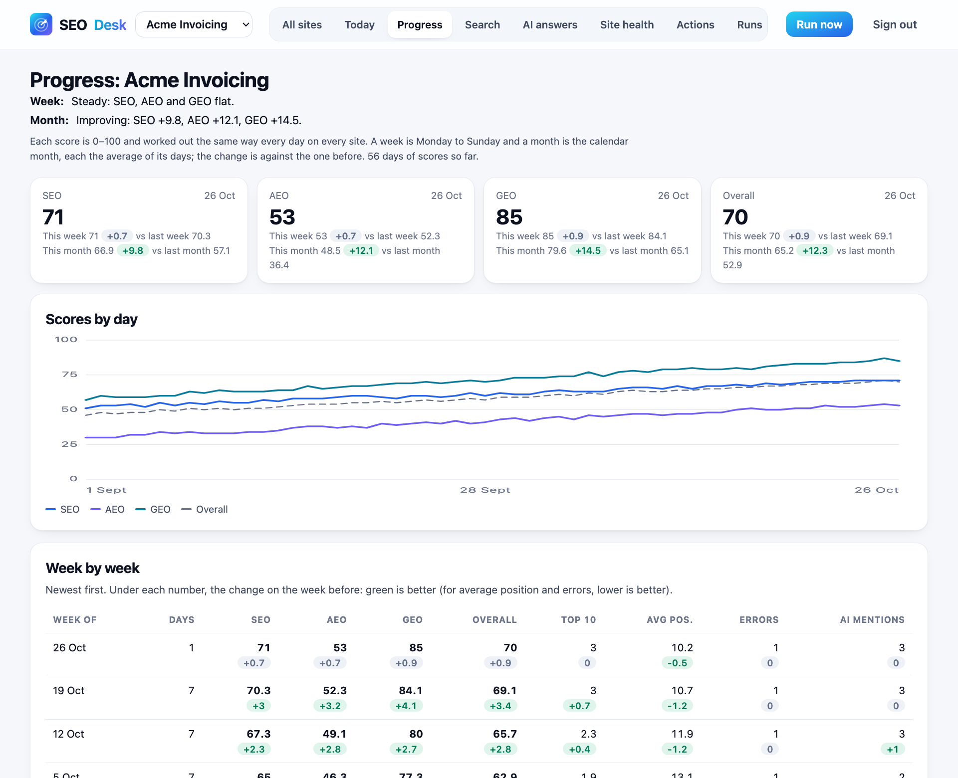Screen dimensions: 958x778
Task: View the Site health tab
Action: coord(627,24)
